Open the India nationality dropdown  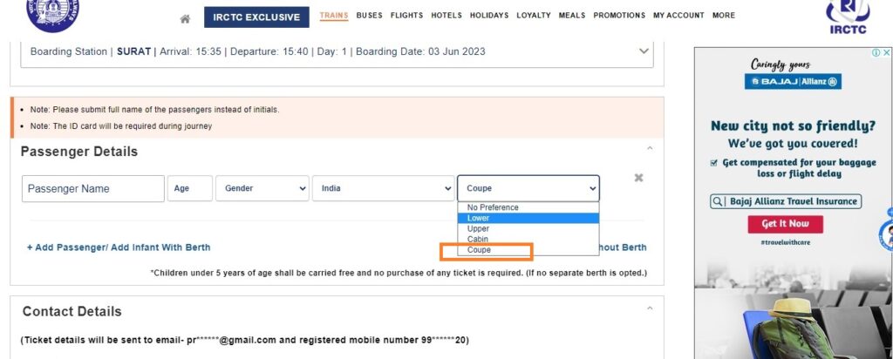coord(383,188)
